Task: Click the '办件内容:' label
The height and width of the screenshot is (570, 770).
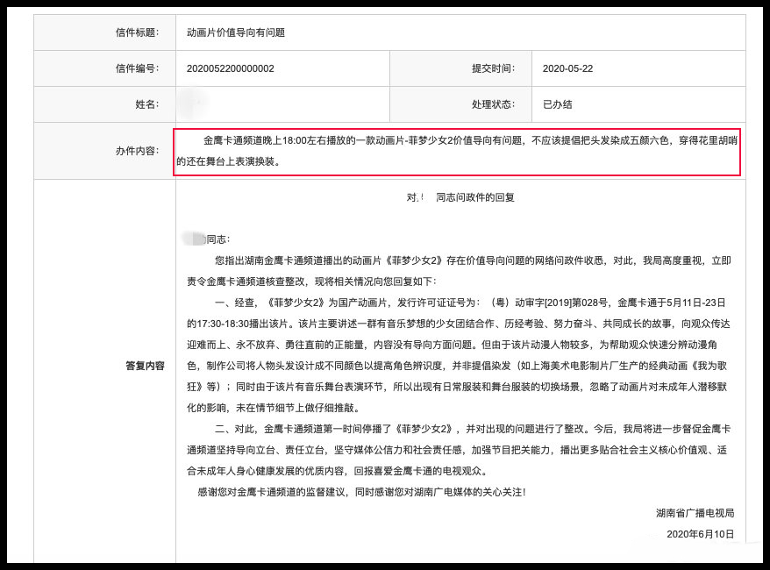Action: [x=137, y=151]
